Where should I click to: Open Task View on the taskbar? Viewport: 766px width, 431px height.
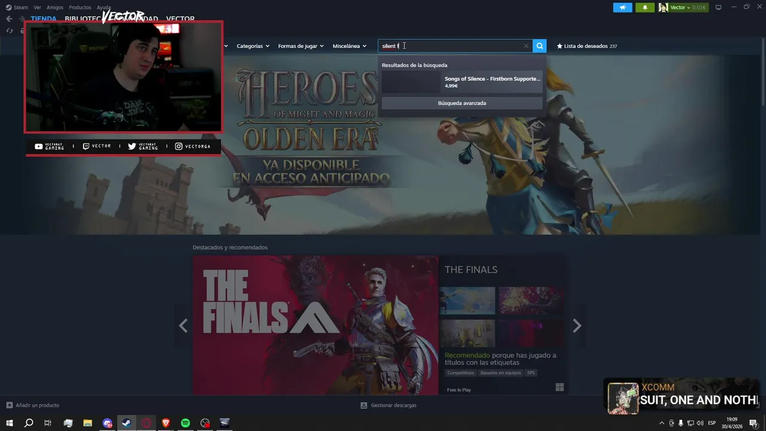click(x=48, y=423)
